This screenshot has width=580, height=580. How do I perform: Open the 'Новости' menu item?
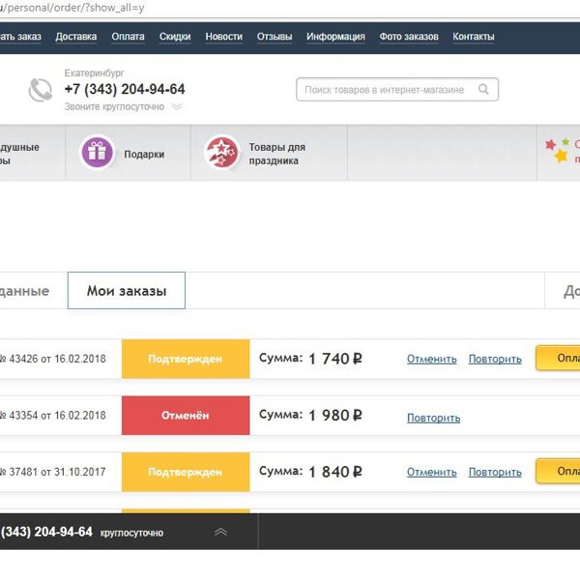224,37
